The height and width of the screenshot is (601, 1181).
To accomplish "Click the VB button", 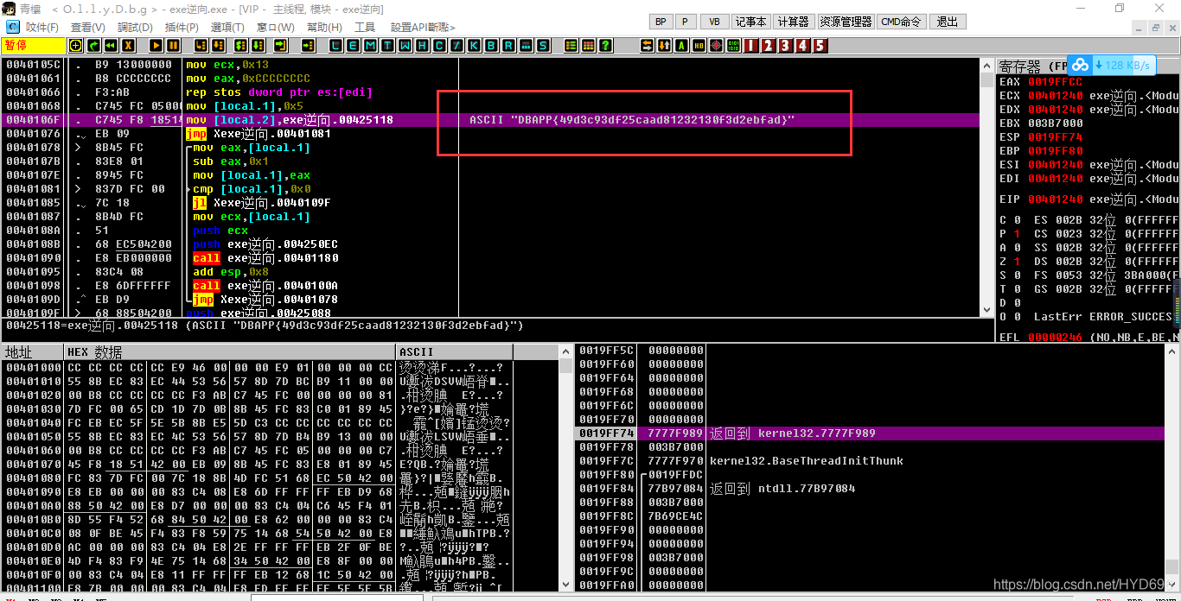I will tap(713, 22).
